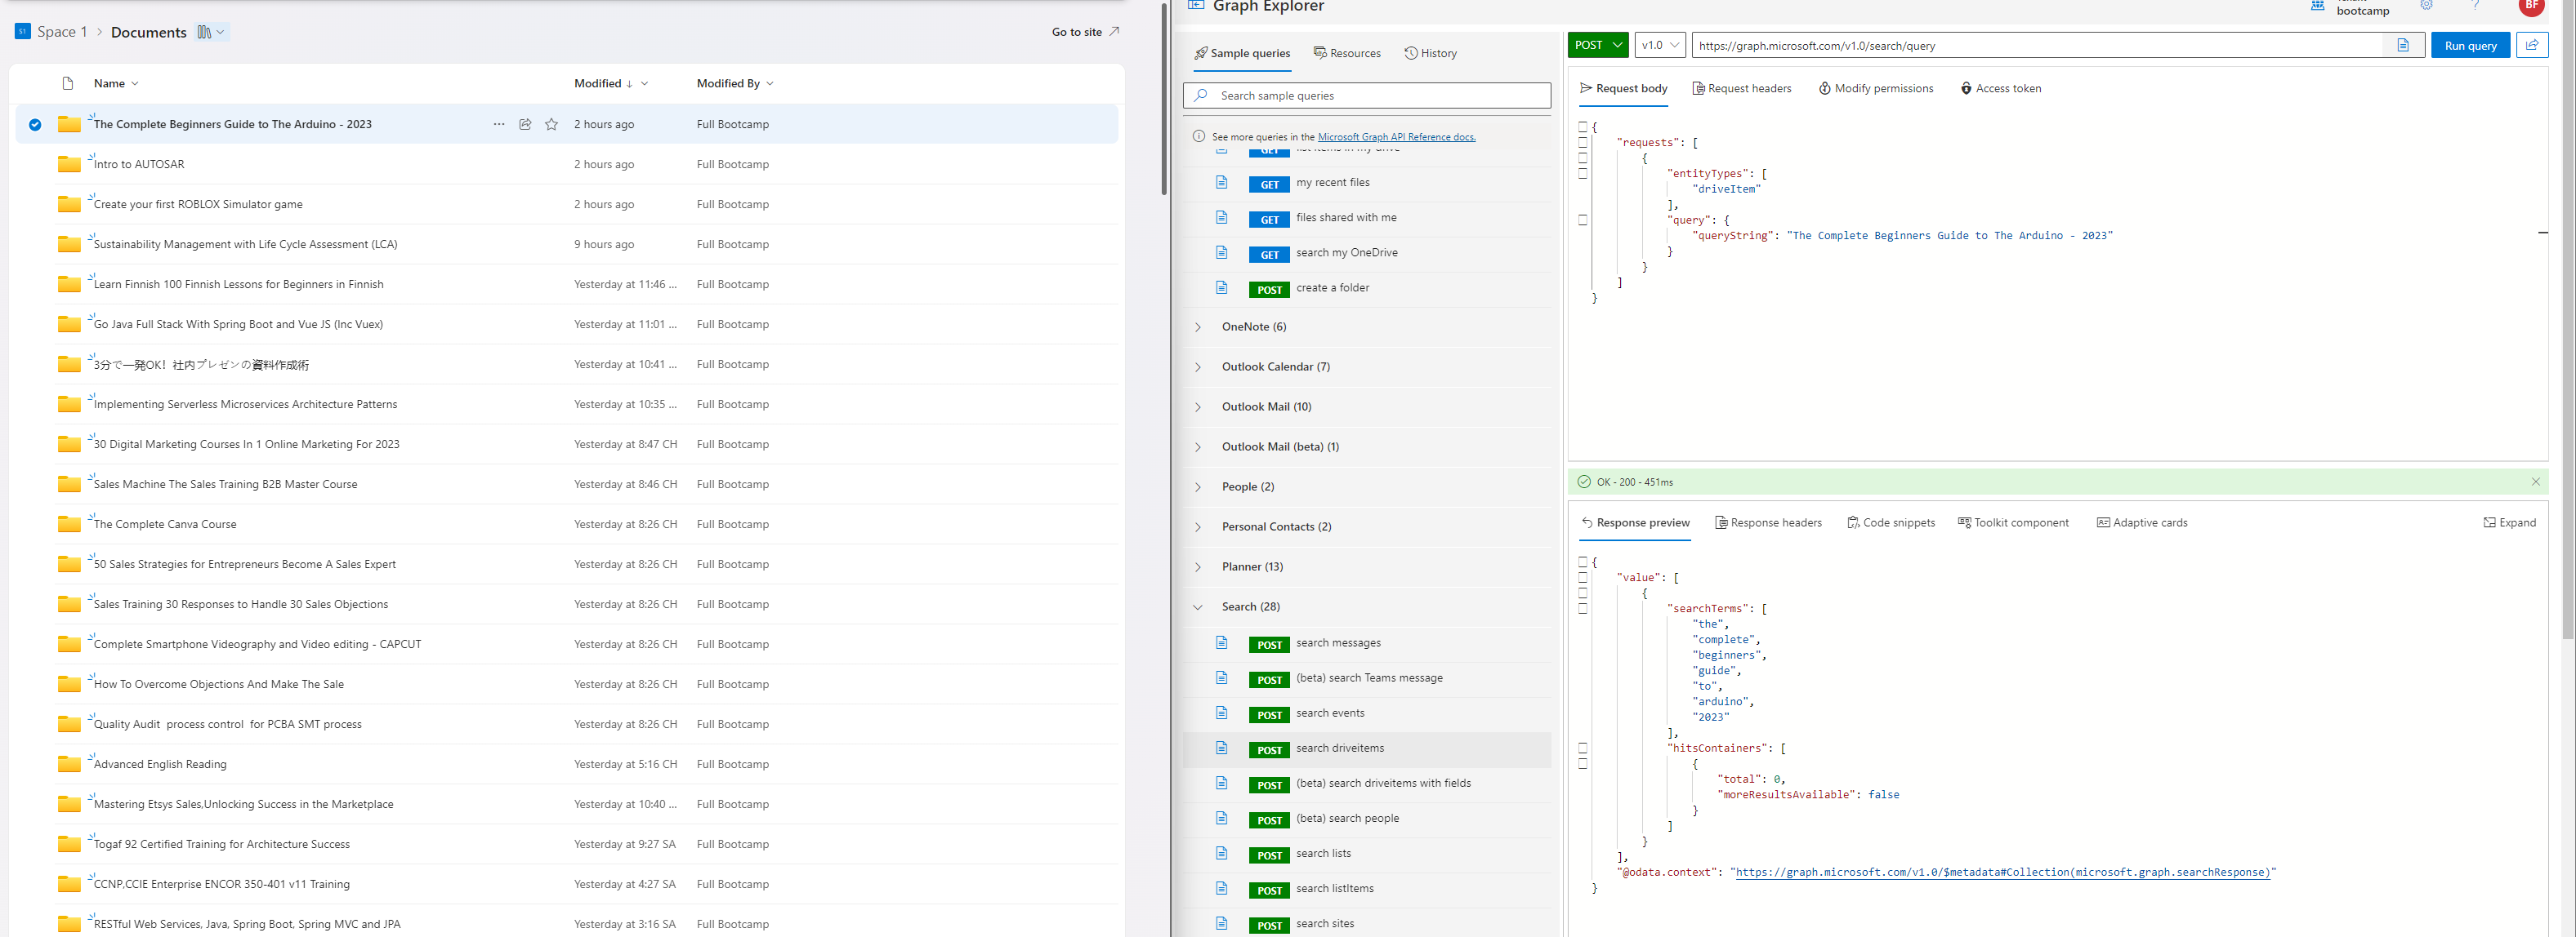Click the request URL input field
This screenshot has width=2576, height=937.
click(2037, 45)
